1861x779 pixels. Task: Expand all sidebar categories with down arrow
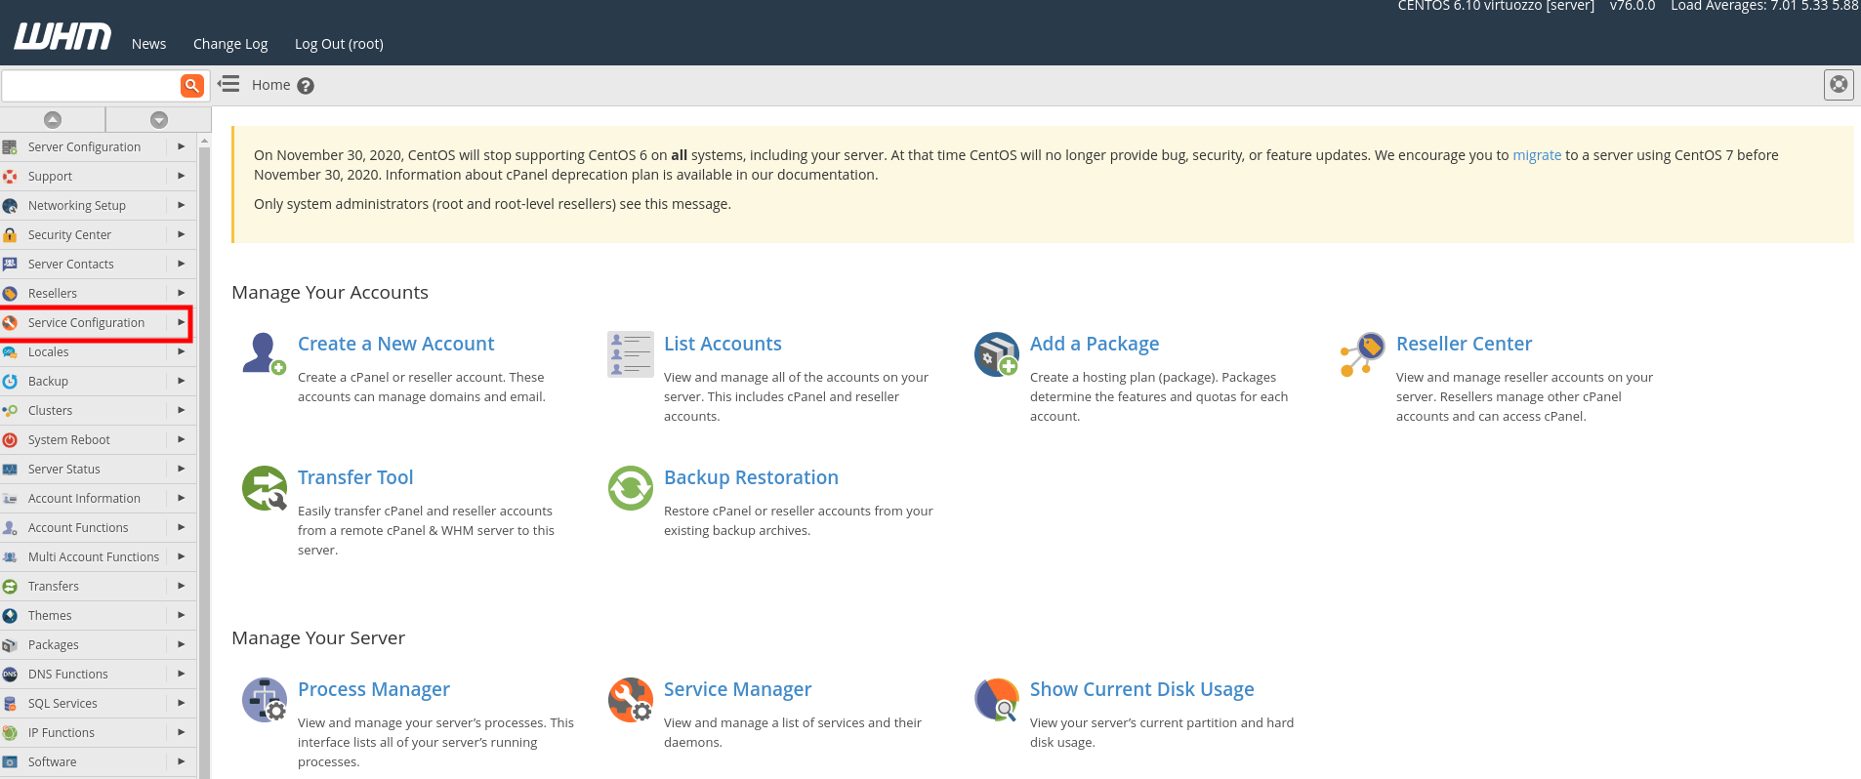(159, 119)
